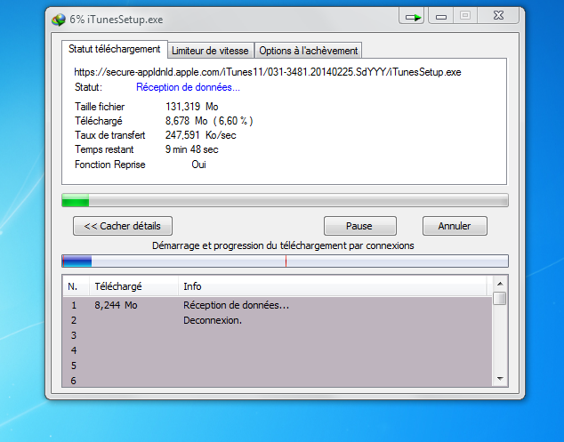564x442 pixels.
Task: Click the Téléchargé column header
Action: [x=133, y=286]
